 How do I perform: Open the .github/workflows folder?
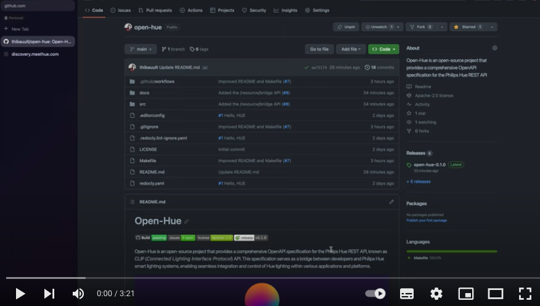click(x=157, y=81)
